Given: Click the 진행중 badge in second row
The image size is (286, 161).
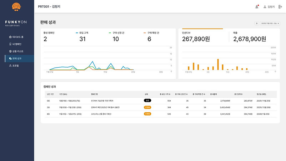Looking at the screenshot, I should click(147, 107).
